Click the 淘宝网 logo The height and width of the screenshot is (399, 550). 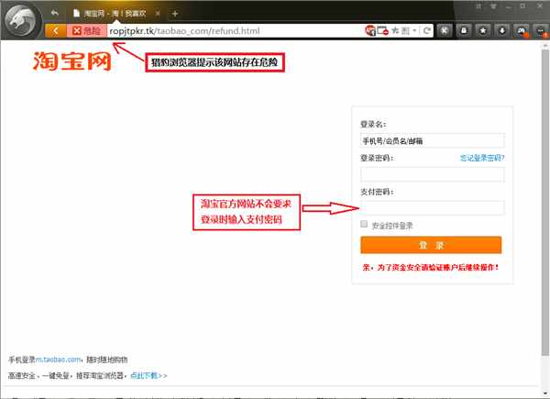point(71,61)
